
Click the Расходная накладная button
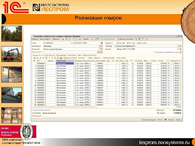tap(149, 120)
